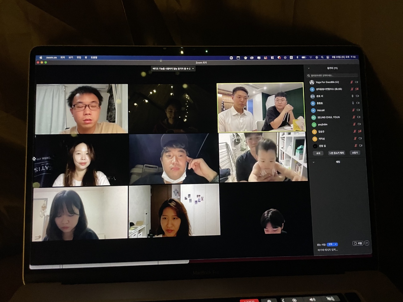Viewport: 403px width, 302px height.
Task: Click the participant search field
Action: click(332, 75)
